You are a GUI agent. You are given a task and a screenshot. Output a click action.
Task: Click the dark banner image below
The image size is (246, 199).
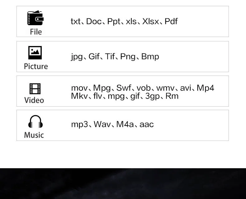(123, 183)
